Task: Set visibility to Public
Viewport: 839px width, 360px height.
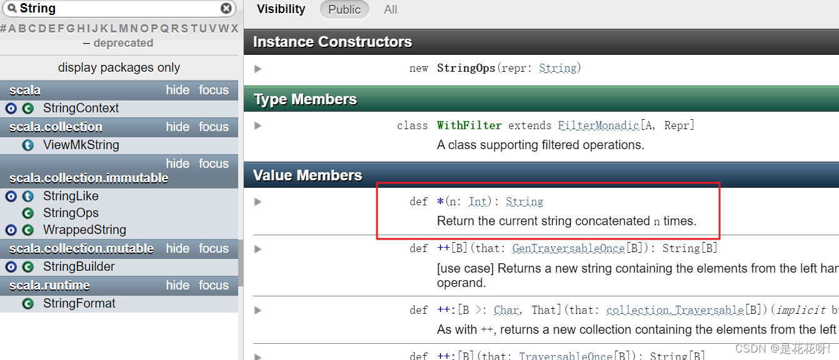Action: [x=344, y=9]
